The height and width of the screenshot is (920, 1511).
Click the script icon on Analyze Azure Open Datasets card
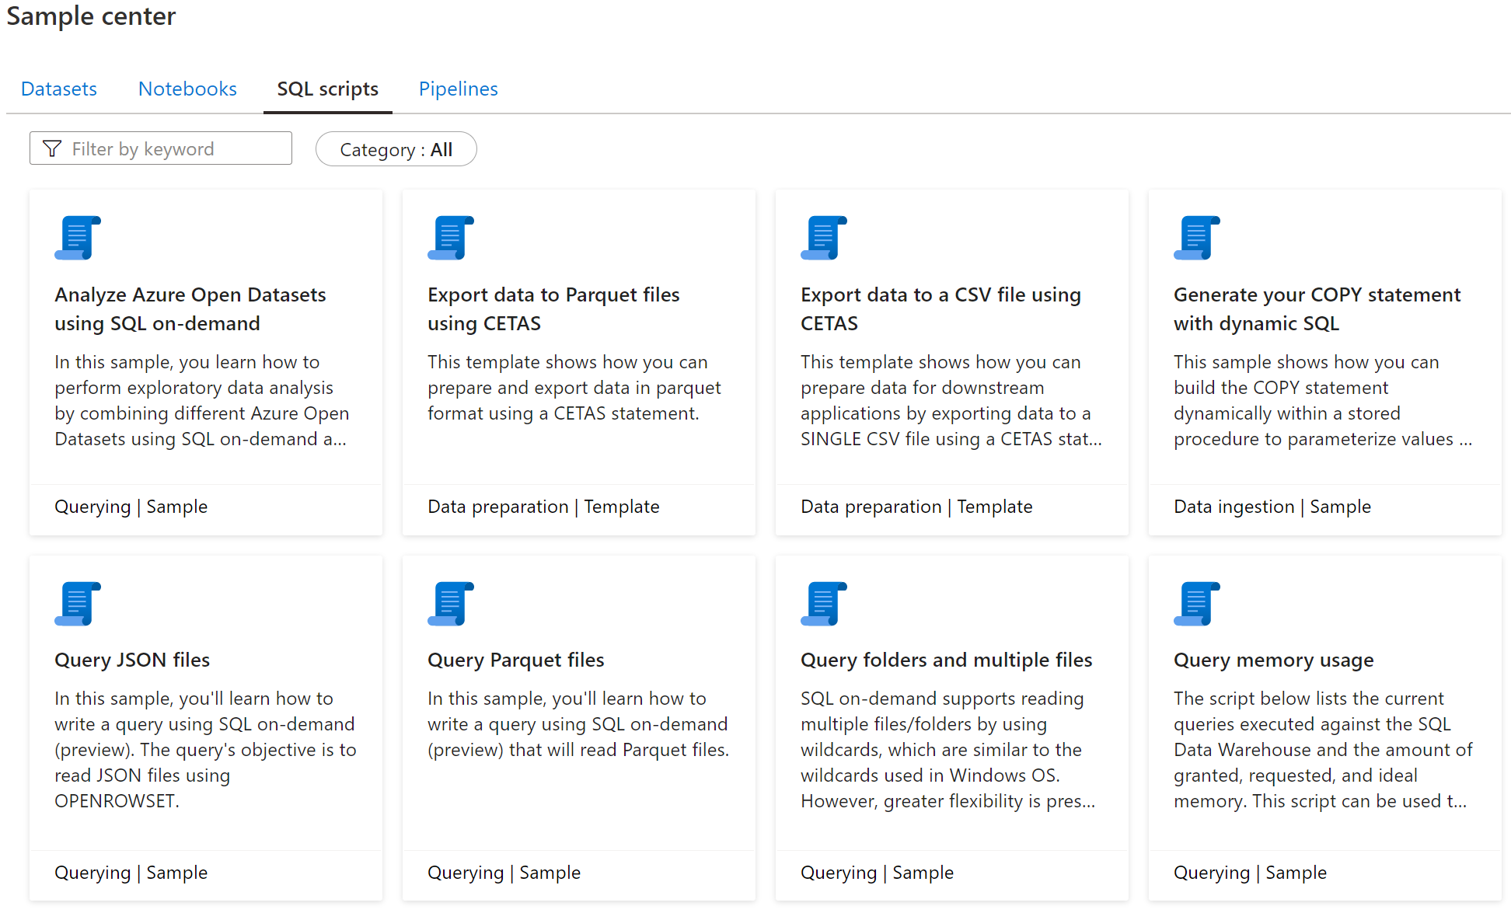click(x=78, y=238)
